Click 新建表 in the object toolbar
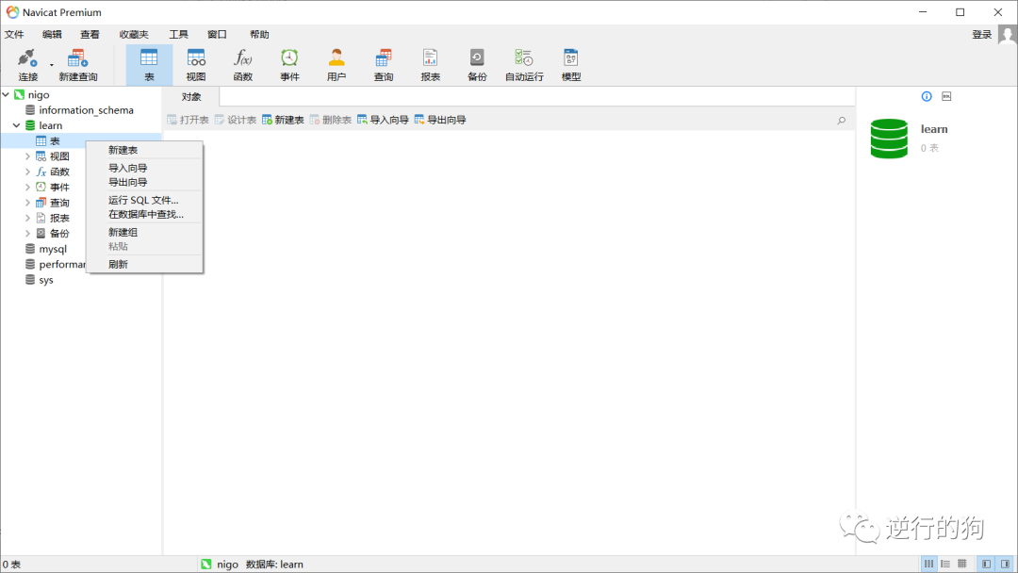 coord(283,120)
